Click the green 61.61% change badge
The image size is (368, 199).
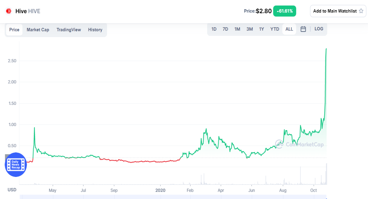click(285, 11)
